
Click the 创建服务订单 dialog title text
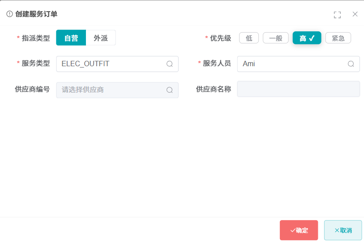[36, 14]
